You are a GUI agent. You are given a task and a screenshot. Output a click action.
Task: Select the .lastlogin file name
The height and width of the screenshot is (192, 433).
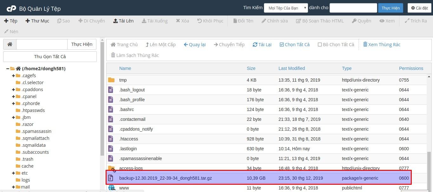click(x=128, y=149)
